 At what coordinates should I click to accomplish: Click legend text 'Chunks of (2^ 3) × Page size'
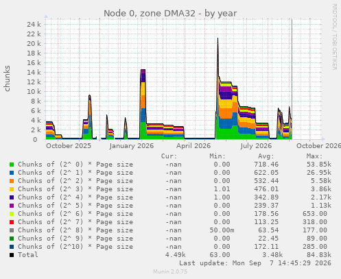[x=75, y=189]
